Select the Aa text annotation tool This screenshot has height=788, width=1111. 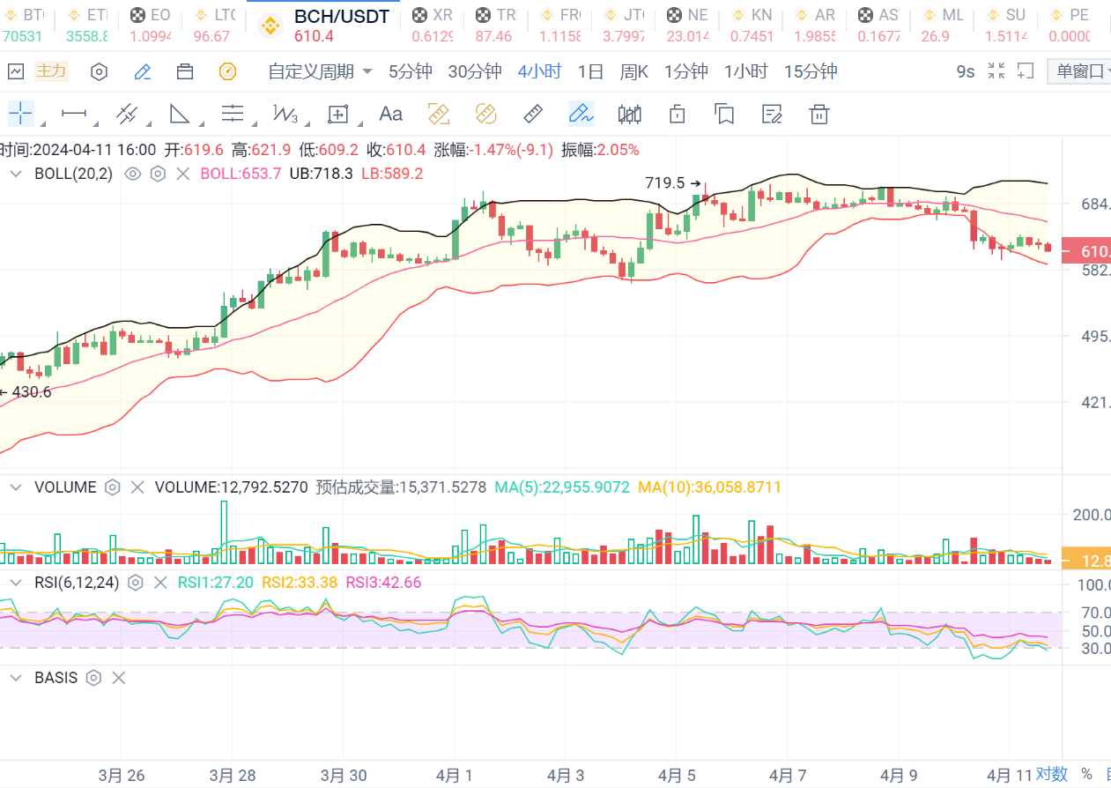pyautogui.click(x=390, y=114)
